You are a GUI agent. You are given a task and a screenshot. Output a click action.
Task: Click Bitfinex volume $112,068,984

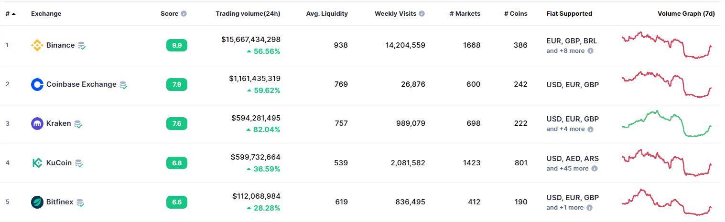pos(256,196)
